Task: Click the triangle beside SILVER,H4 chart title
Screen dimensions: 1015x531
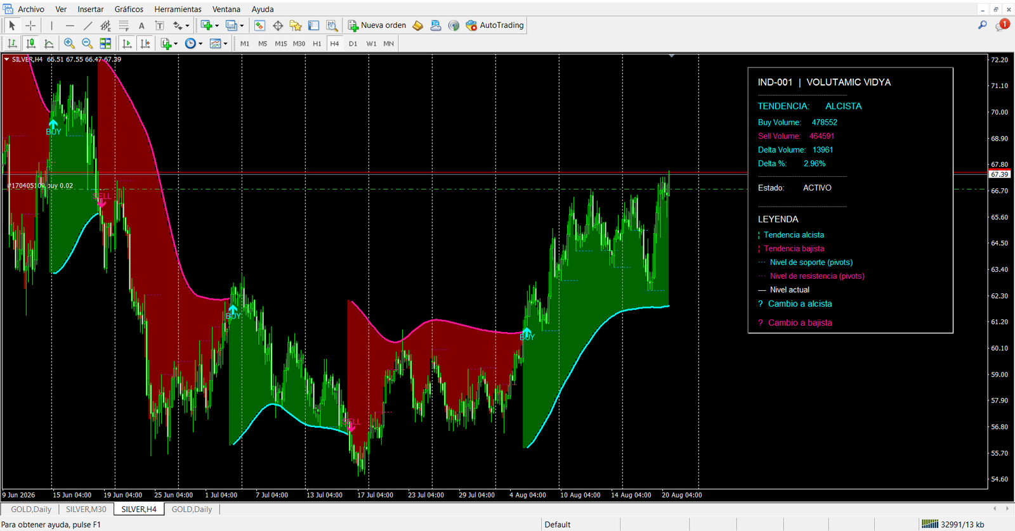Action: pos(6,60)
